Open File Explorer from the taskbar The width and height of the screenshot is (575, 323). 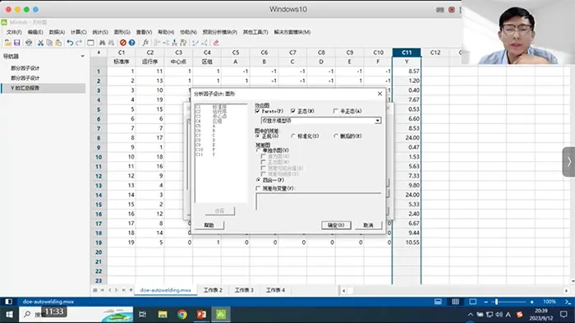pos(163,315)
